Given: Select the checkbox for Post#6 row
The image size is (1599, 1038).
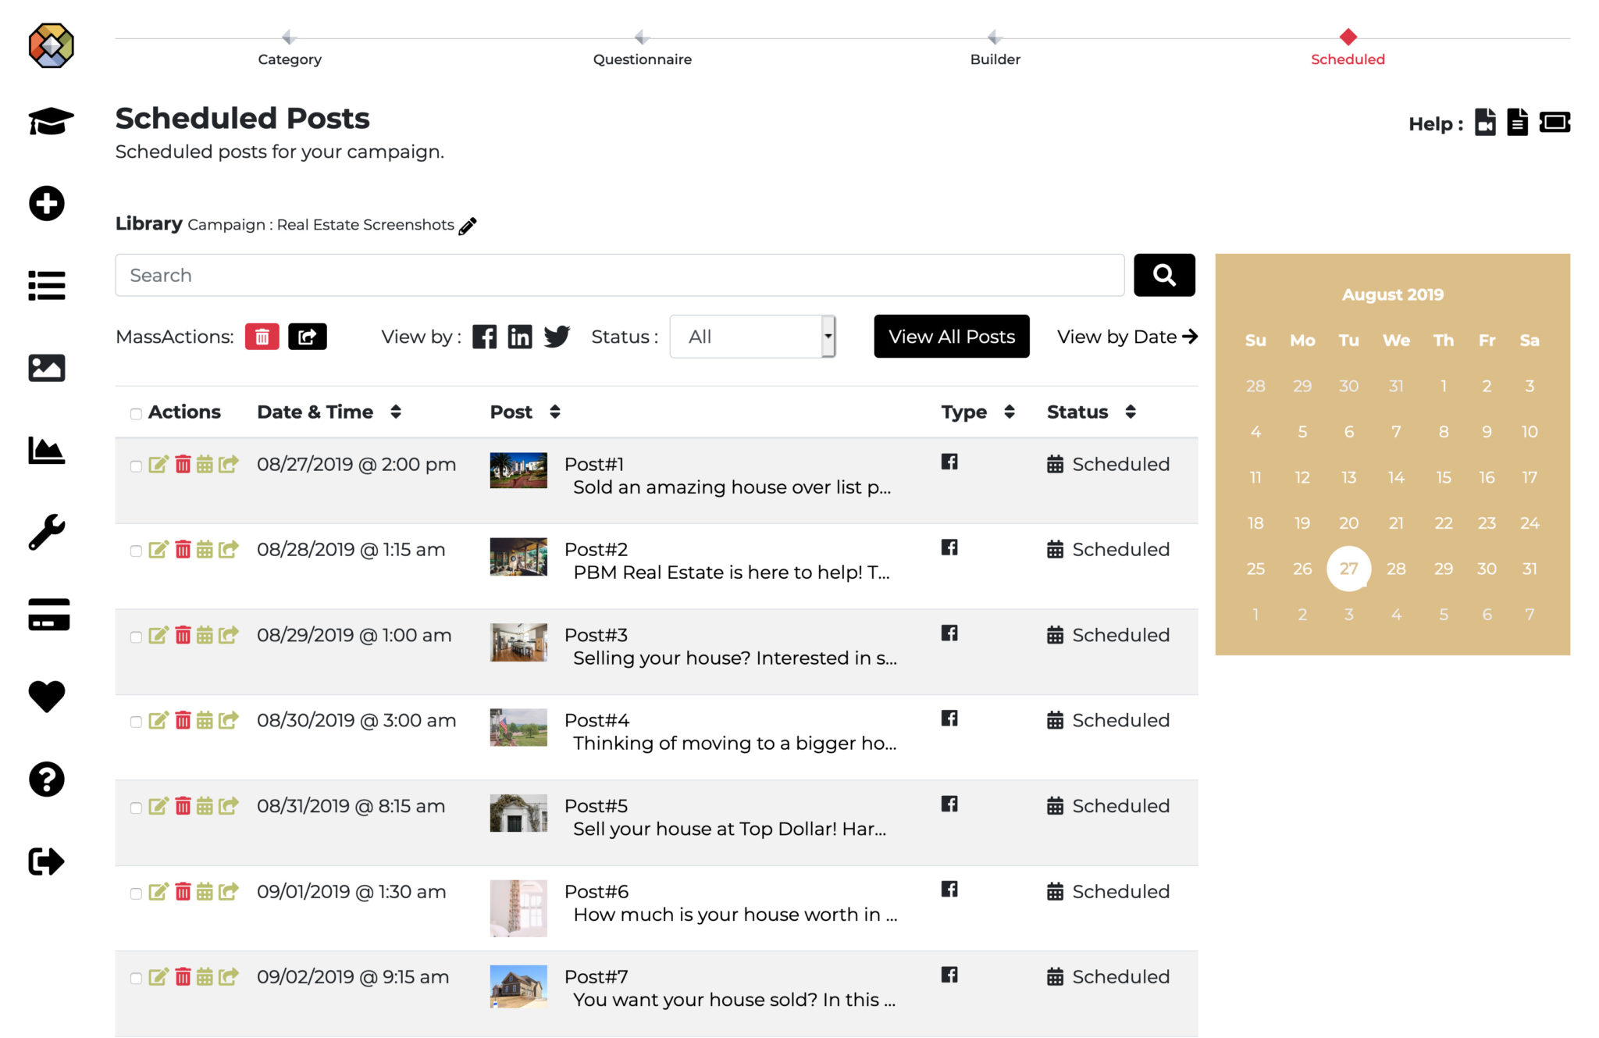Looking at the screenshot, I should pyautogui.click(x=136, y=893).
